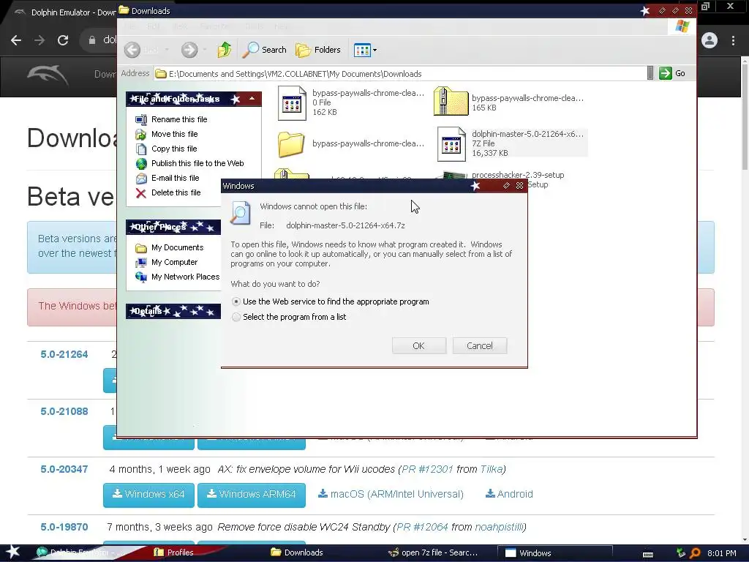Open Search in the Downloads window

264,50
